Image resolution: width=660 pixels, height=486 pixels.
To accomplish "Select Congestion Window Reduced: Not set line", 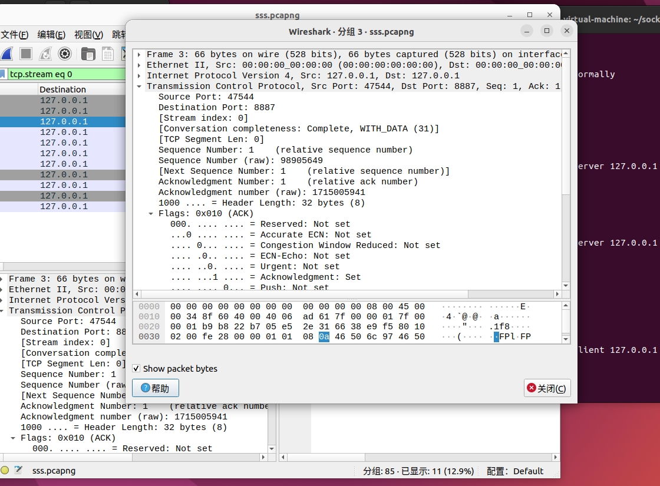I will point(305,245).
